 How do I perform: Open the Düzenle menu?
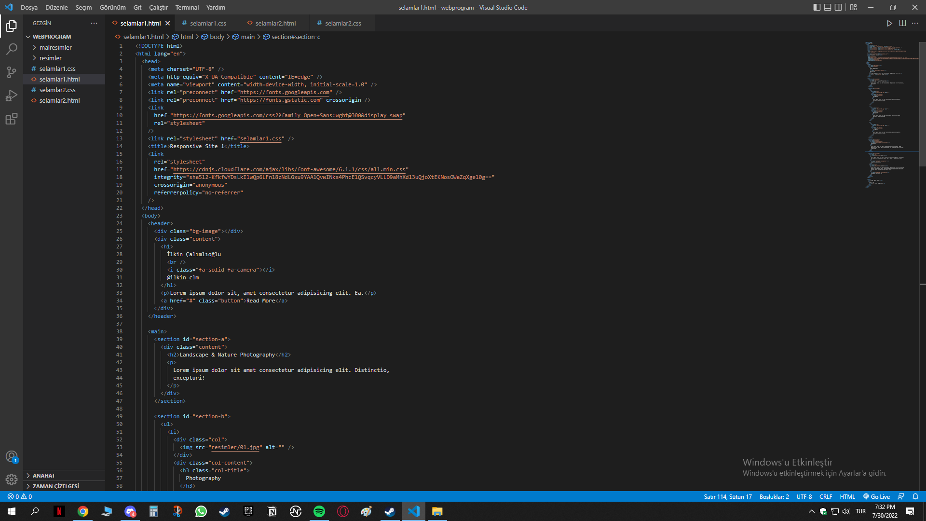[56, 7]
